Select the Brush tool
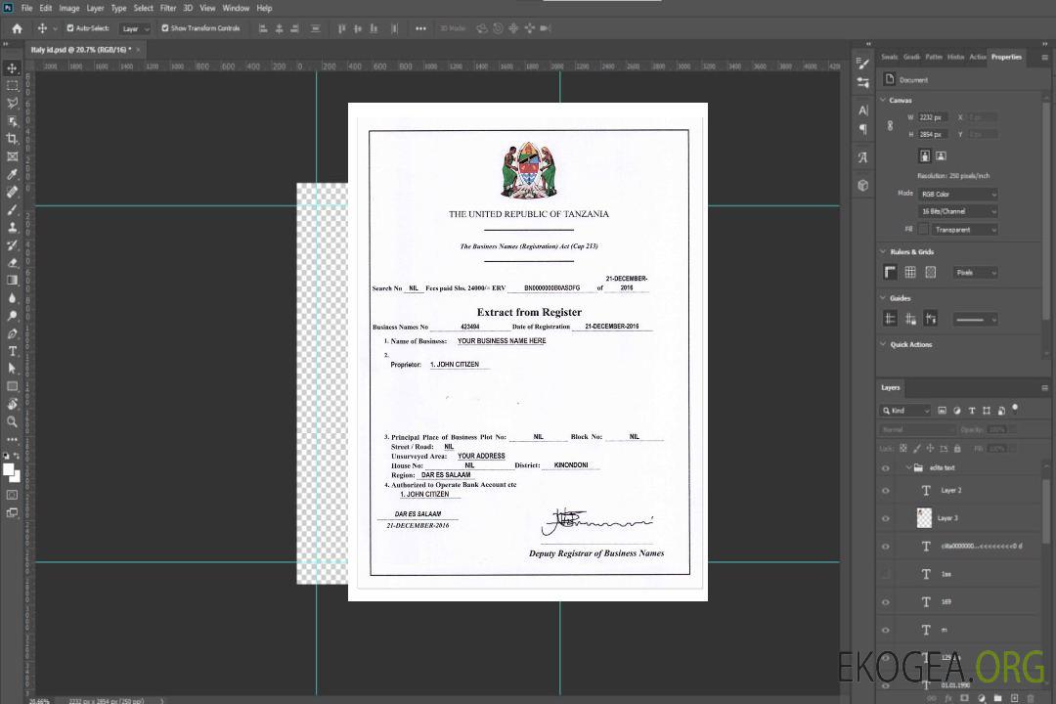Image resolution: width=1056 pixels, height=704 pixels. pyautogui.click(x=12, y=209)
